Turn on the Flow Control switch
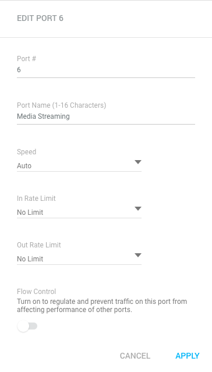212x372 pixels. pyautogui.click(x=27, y=326)
